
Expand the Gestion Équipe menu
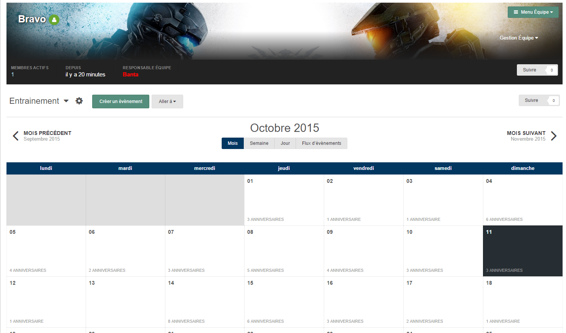[519, 38]
